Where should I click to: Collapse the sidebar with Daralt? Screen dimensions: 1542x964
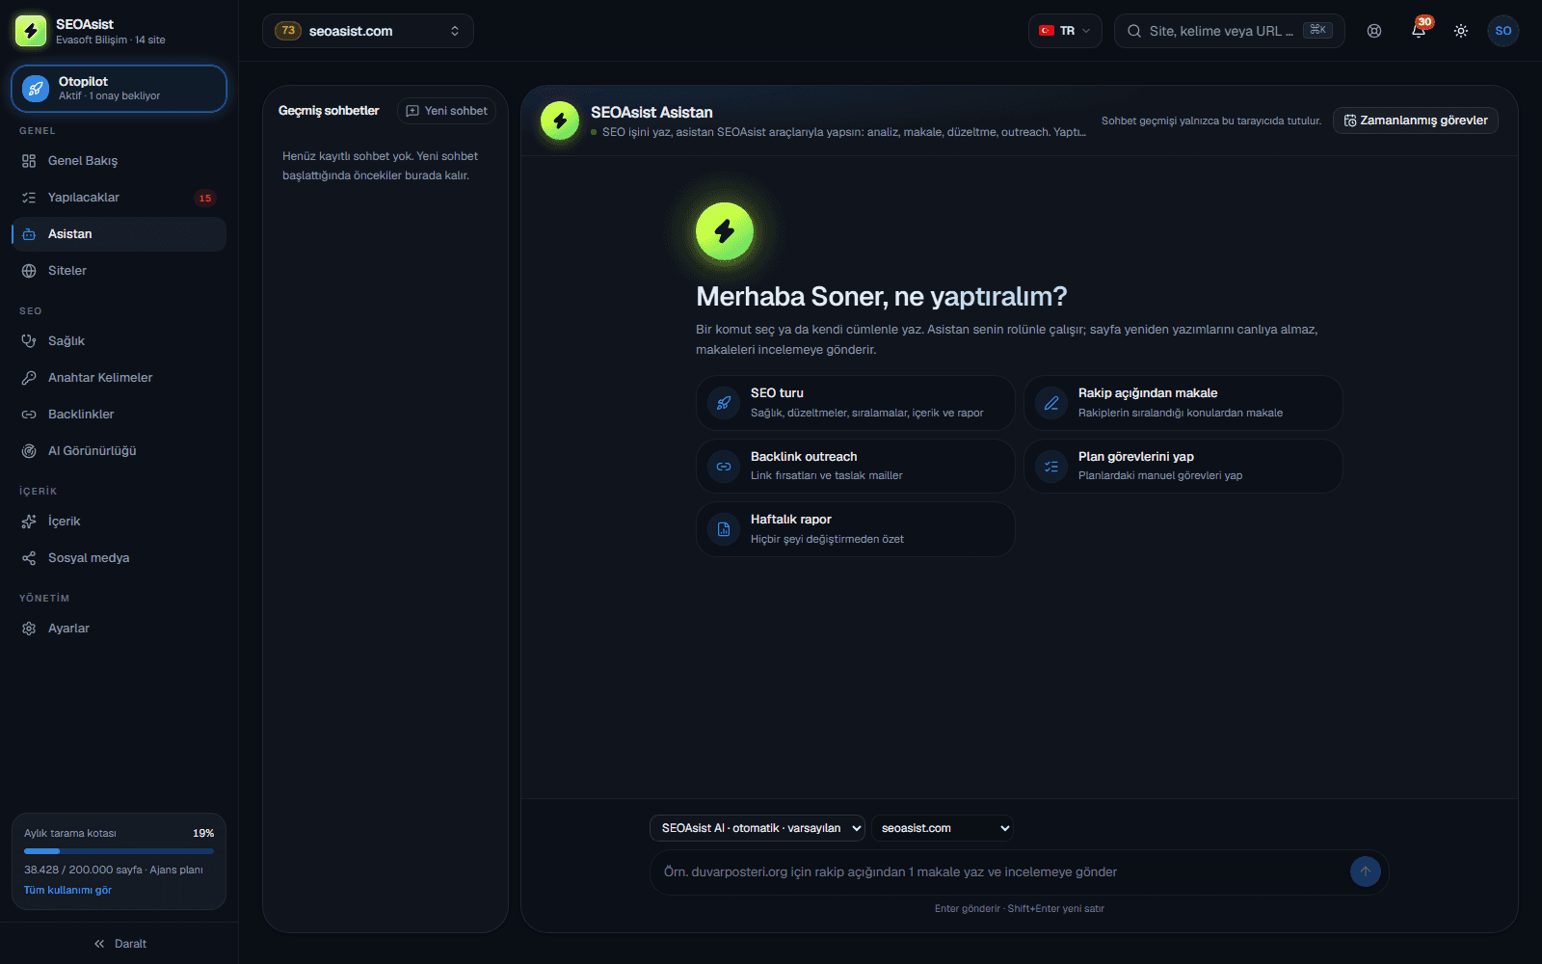[120, 944]
